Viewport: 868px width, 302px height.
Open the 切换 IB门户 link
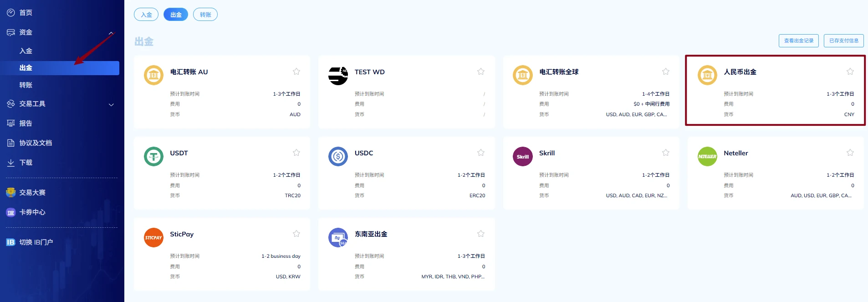pos(36,242)
